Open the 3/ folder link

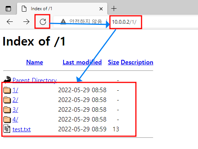pos(15,109)
